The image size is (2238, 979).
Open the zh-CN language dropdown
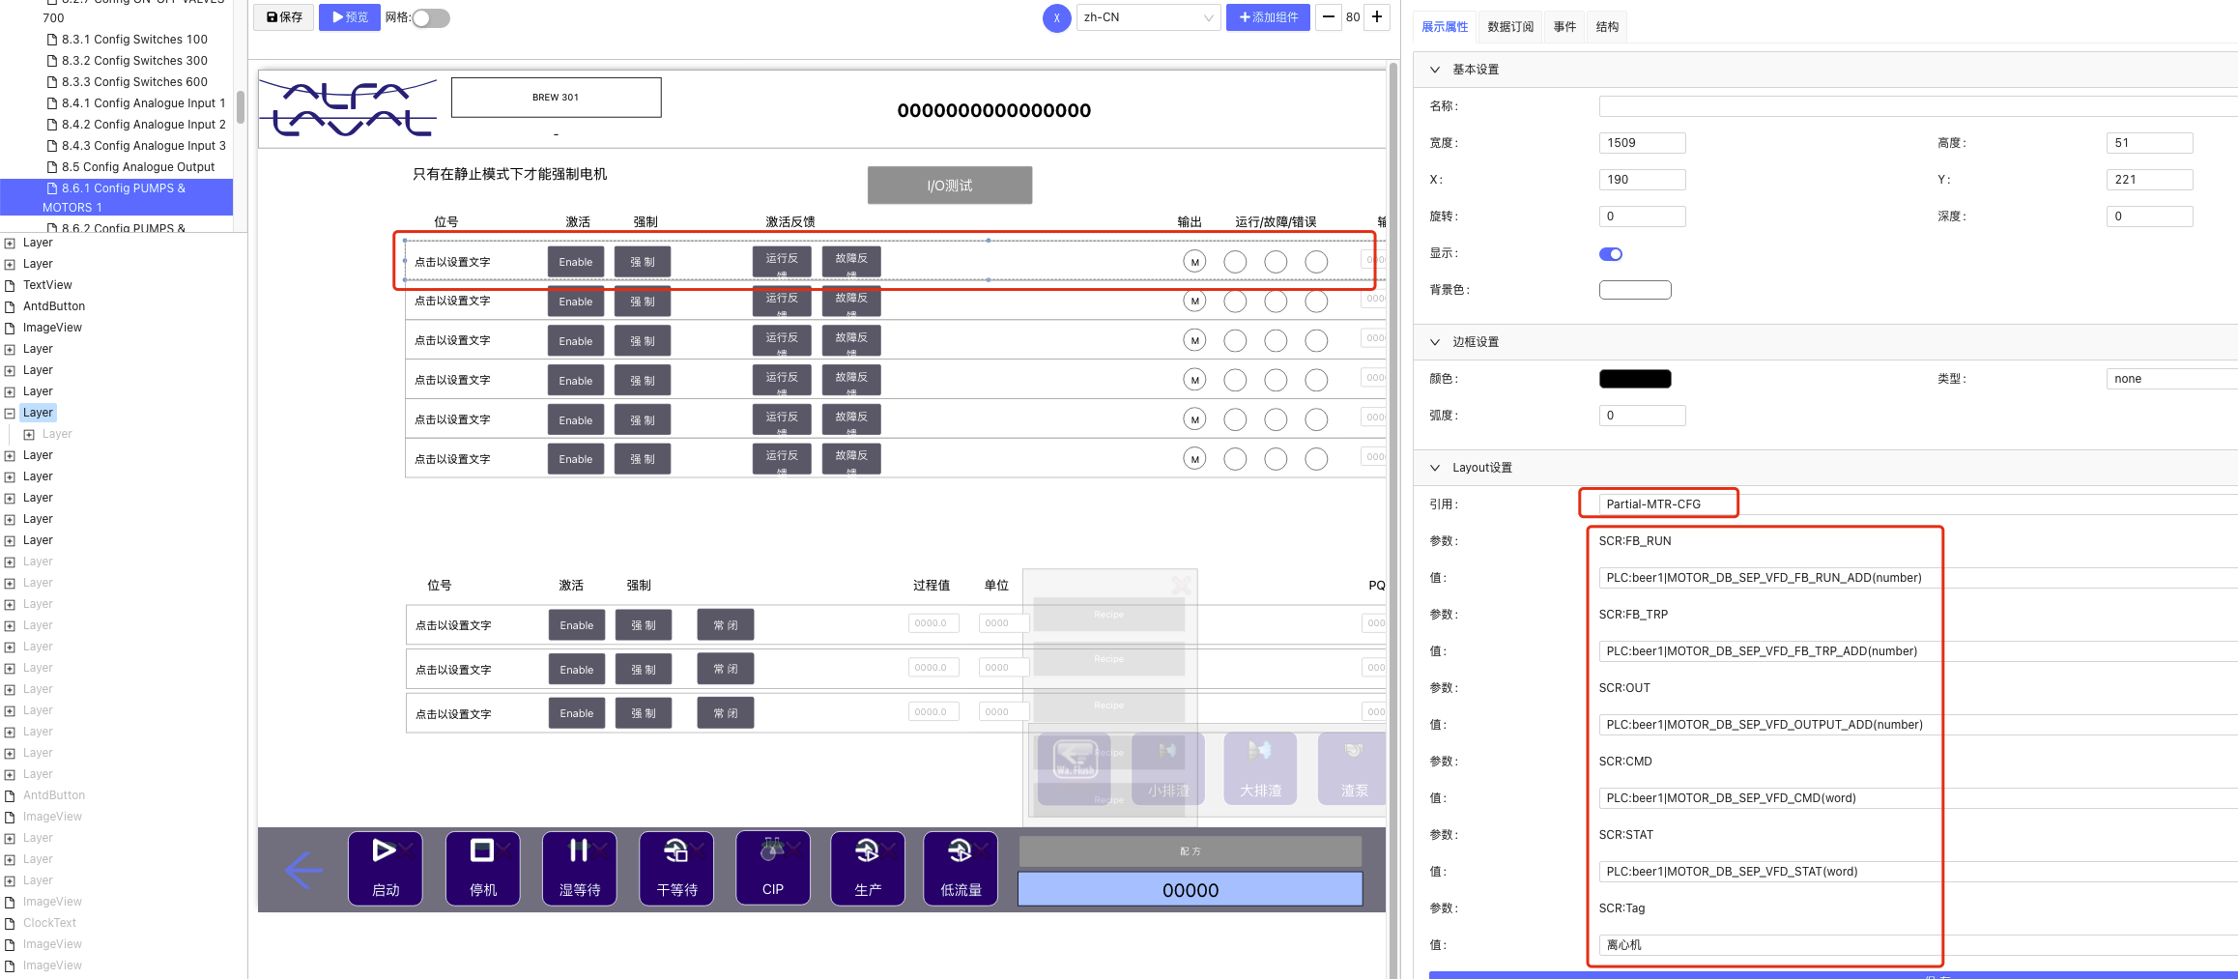(1147, 17)
